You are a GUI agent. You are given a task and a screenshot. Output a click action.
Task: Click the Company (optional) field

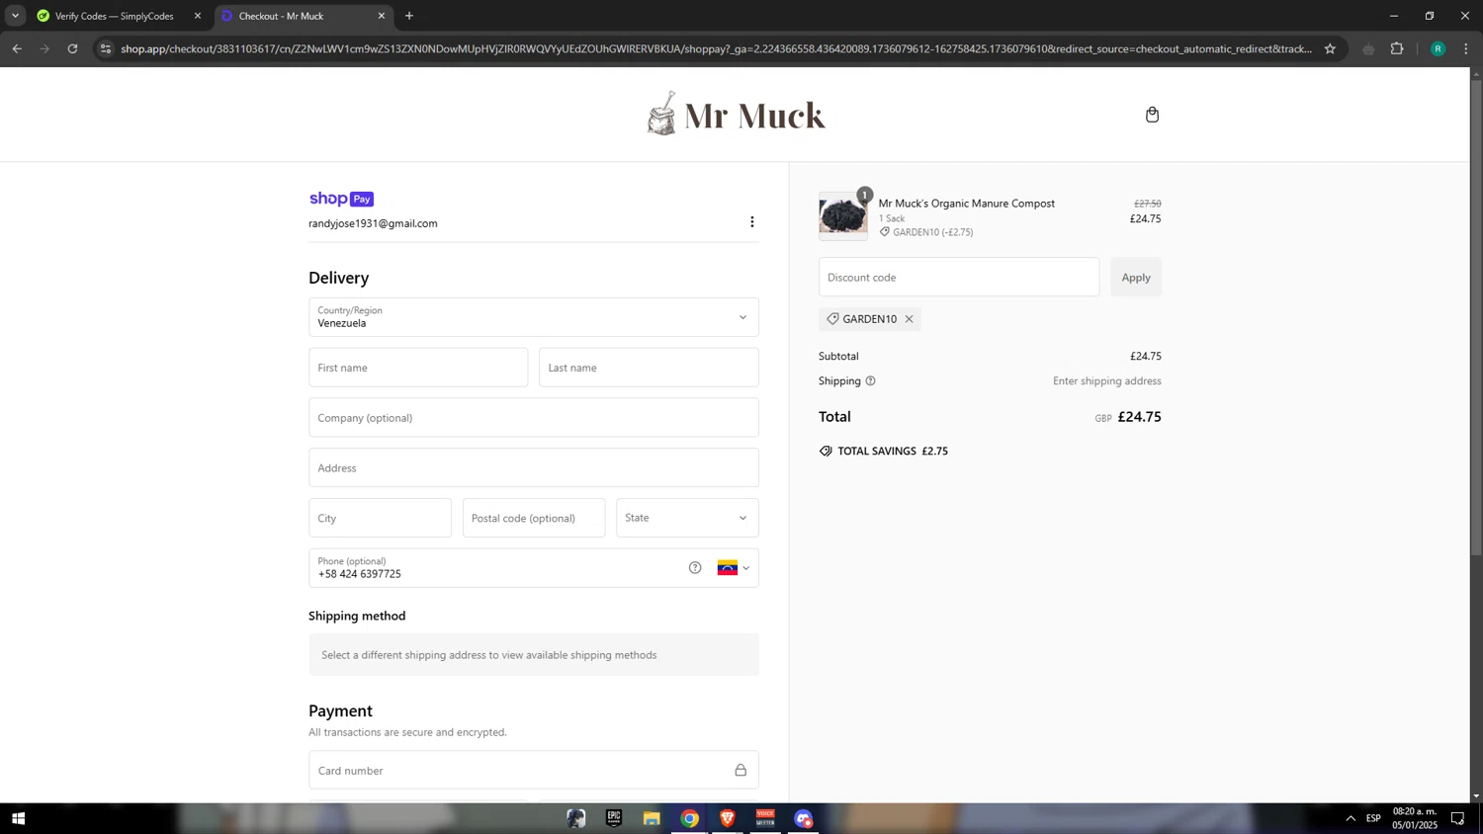[x=534, y=418]
